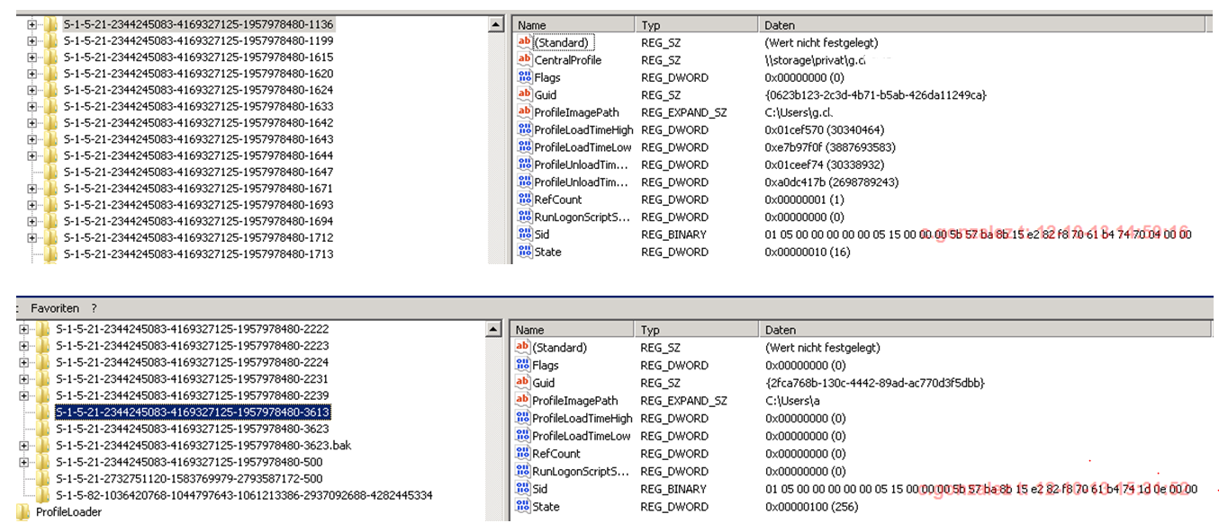The height and width of the screenshot is (532, 1219).
Task: Select key S-1-5-21-...-1712
Action: click(x=198, y=238)
